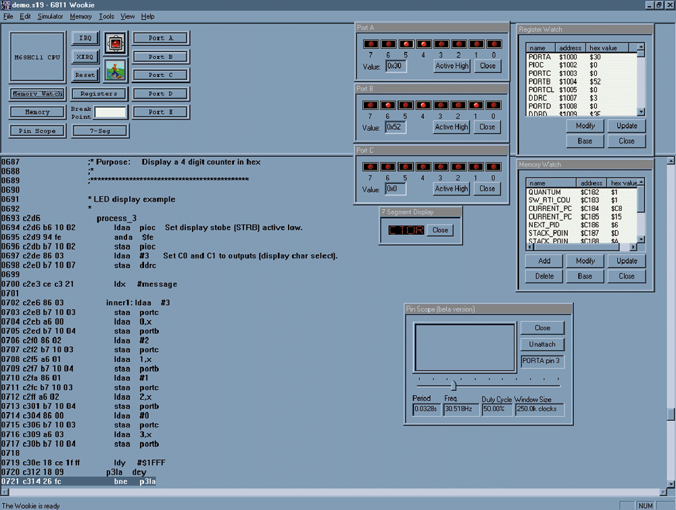Open the Tools menu

point(106,16)
